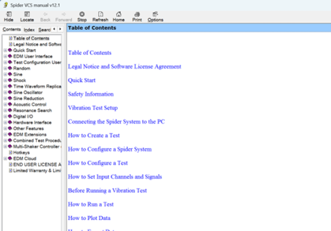Viewport: 331px width, 231px height.
Task: Open the Safety Information link
Action: click(90, 94)
